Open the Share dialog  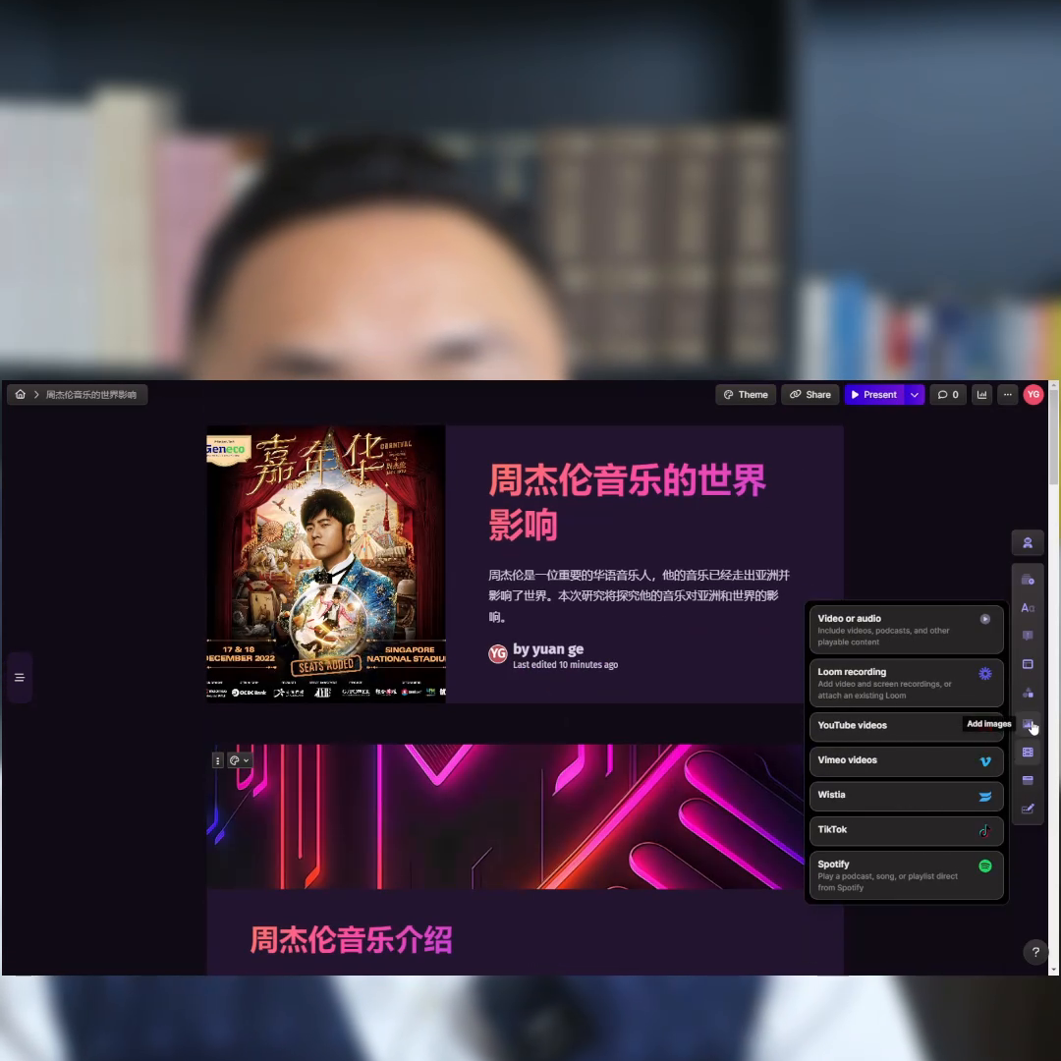coord(810,395)
